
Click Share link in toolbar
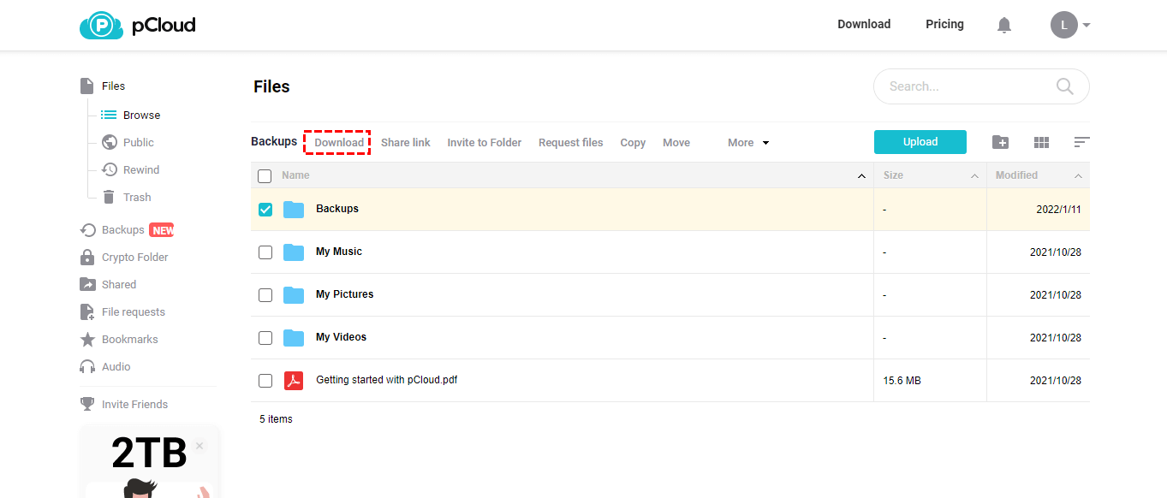click(406, 143)
